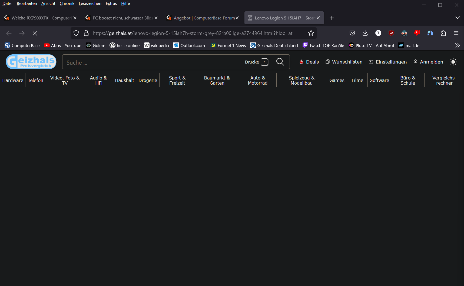Open Deals page
The height and width of the screenshot is (286, 464).
click(309, 62)
